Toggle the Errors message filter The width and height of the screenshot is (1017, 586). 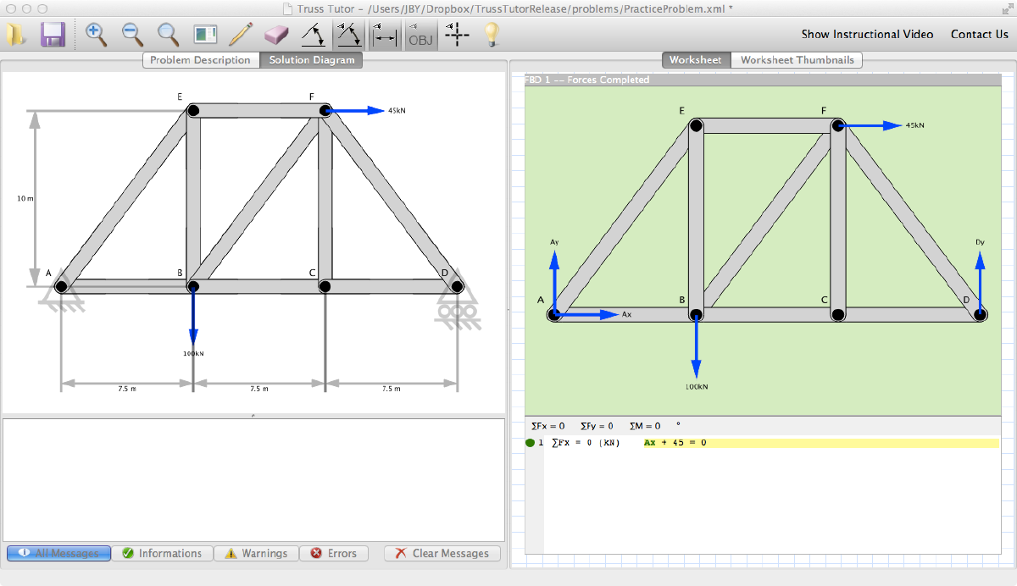tap(333, 553)
